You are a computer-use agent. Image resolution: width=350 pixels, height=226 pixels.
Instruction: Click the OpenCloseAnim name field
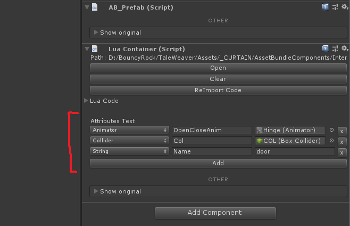(x=212, y=130)
